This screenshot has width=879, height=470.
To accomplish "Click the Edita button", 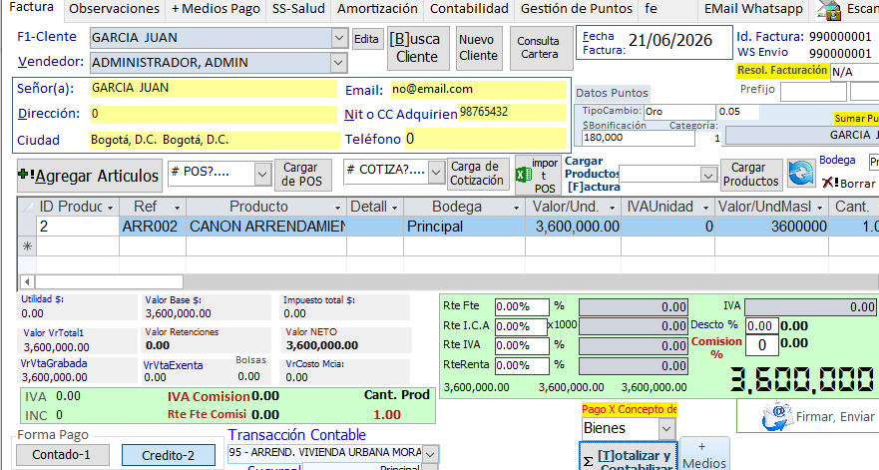I will pyautogui.click(x=366, y=39).
